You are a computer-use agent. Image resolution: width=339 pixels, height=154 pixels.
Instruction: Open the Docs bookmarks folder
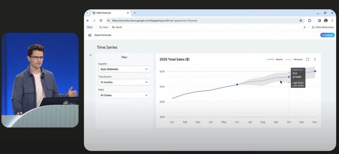tap(104, 27)
